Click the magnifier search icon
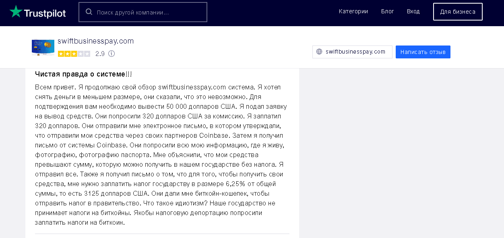Viewport: 504px width, 238px height. 89,12
